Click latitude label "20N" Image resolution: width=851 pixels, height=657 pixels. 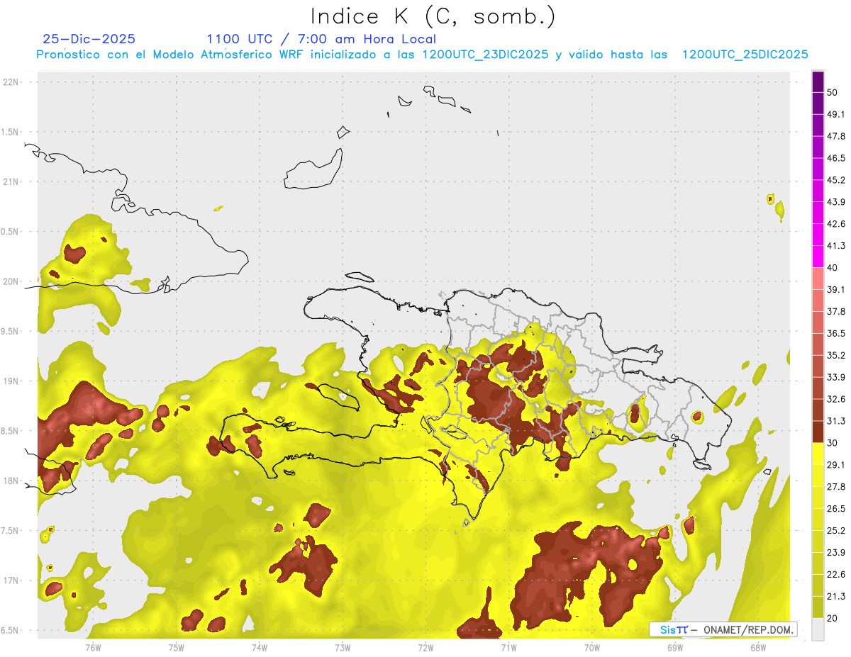coord(12,281)
